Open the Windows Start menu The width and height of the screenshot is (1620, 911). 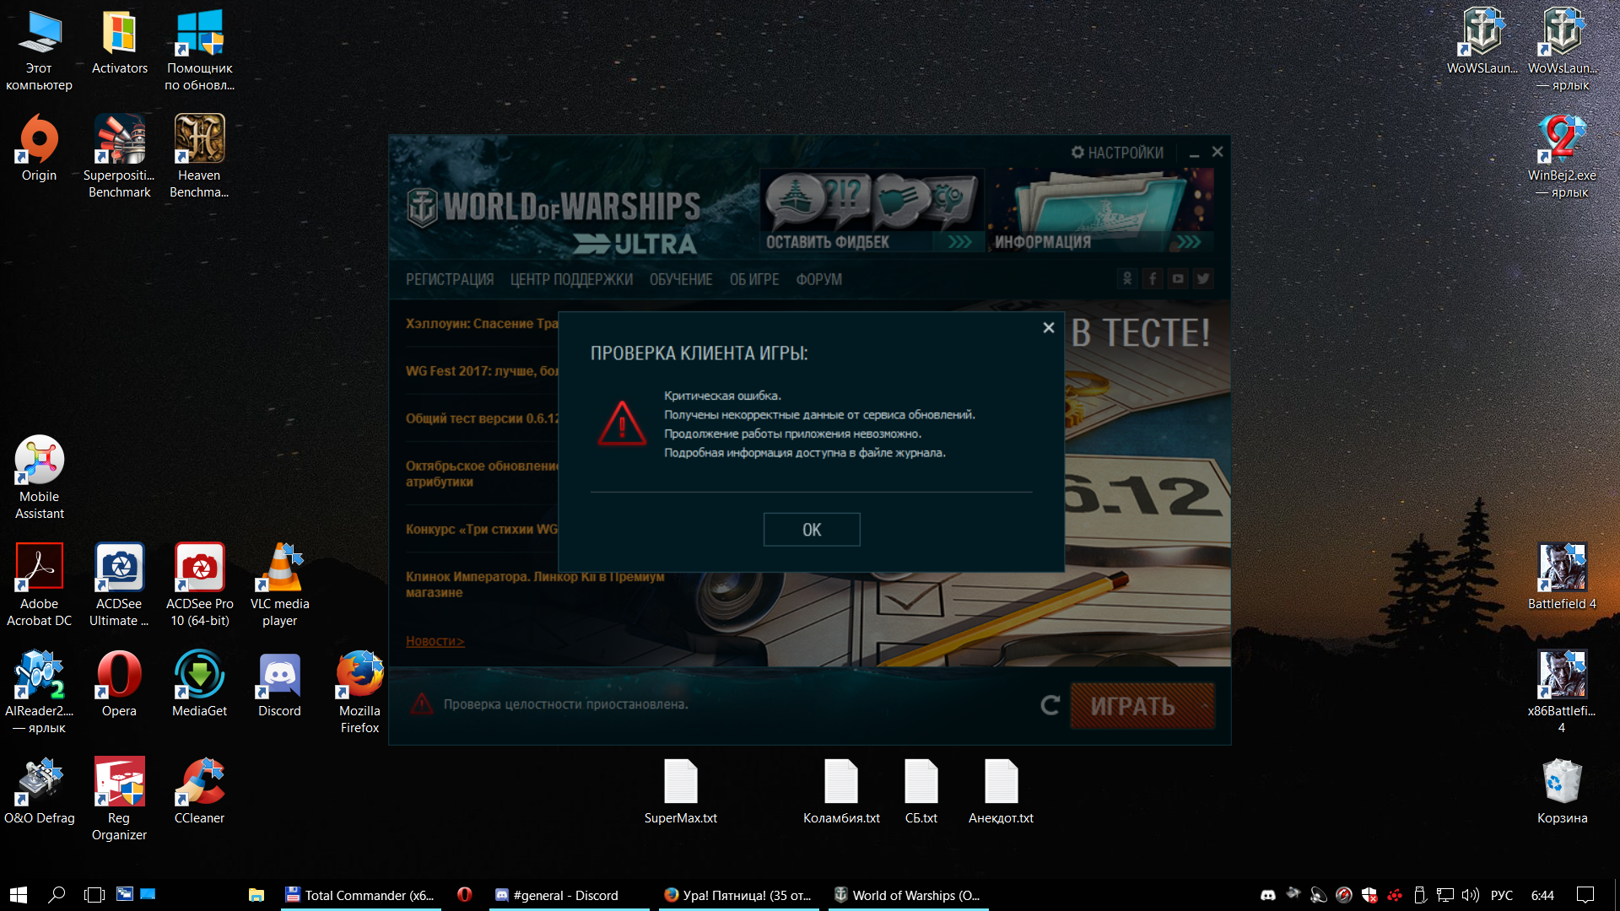(x=19, y=895)
